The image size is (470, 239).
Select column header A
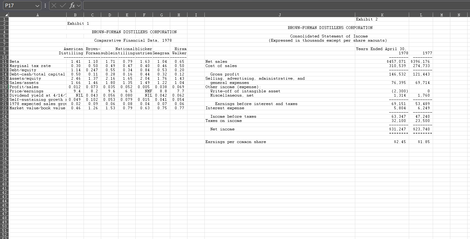pos(38,14)
